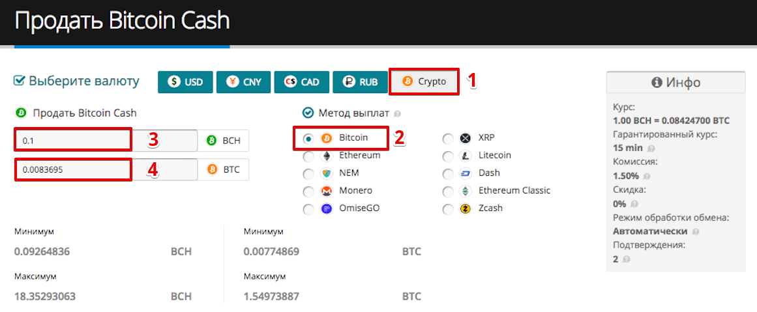Choose the Zcash radio button

click(x=448, y=209)
